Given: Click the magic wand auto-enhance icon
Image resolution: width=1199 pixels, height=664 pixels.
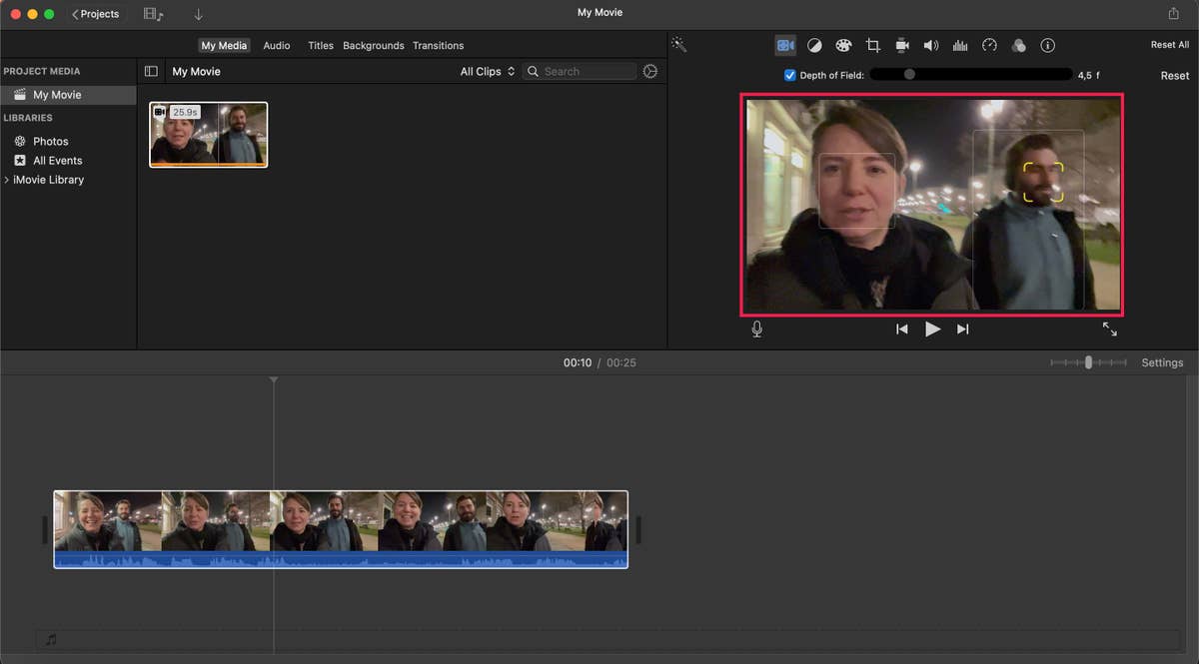Looking at the screenshot, I should 678,45.
